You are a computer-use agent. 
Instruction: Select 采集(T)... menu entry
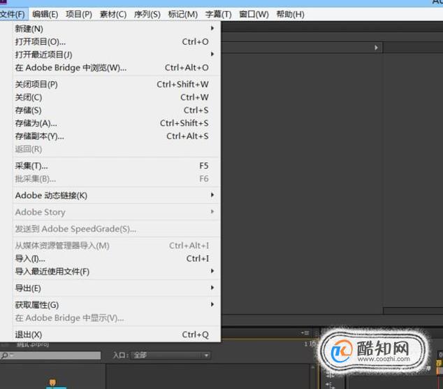(117, 166)
